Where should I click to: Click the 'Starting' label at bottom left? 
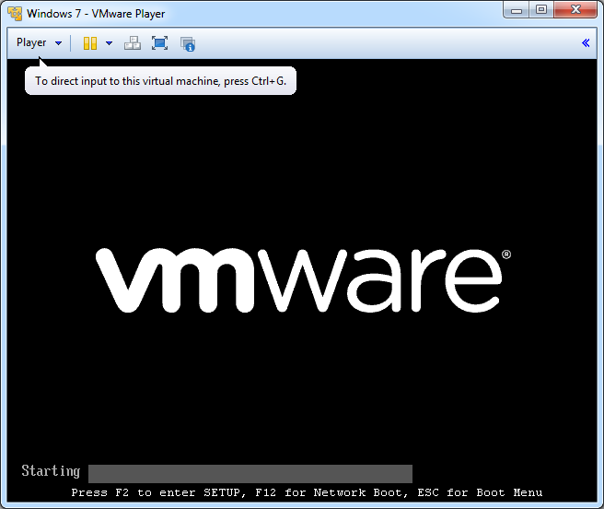click(x=51, y=471)
